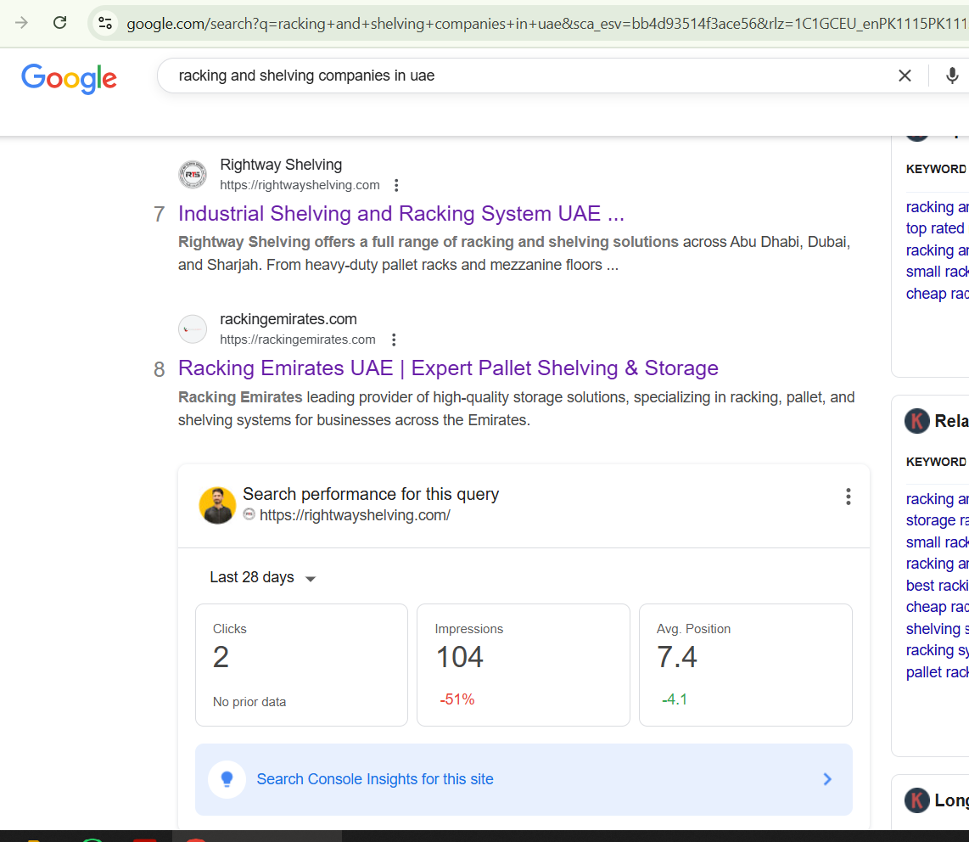
Task: Select the Clicks metric card
Action: 301,665
